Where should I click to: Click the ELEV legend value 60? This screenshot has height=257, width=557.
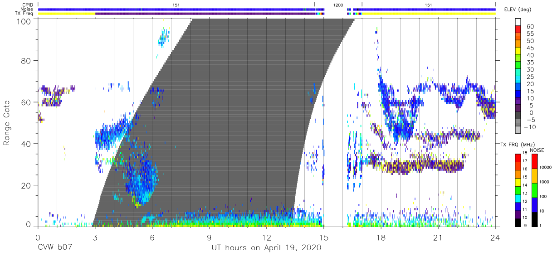point(529,26)
